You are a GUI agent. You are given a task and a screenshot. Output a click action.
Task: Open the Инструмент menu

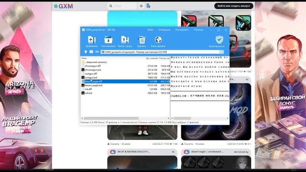(182, 30)
